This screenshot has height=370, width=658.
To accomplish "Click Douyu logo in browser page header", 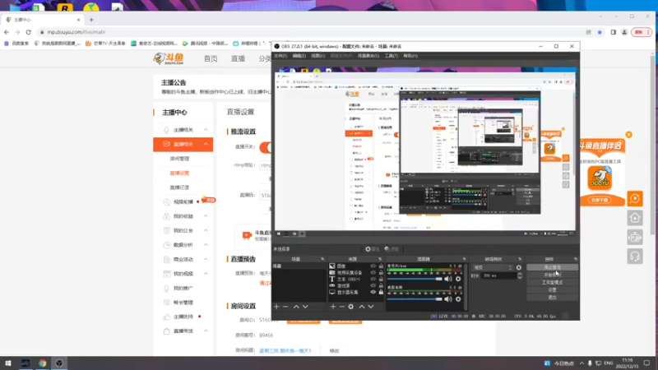I will 169,58.
